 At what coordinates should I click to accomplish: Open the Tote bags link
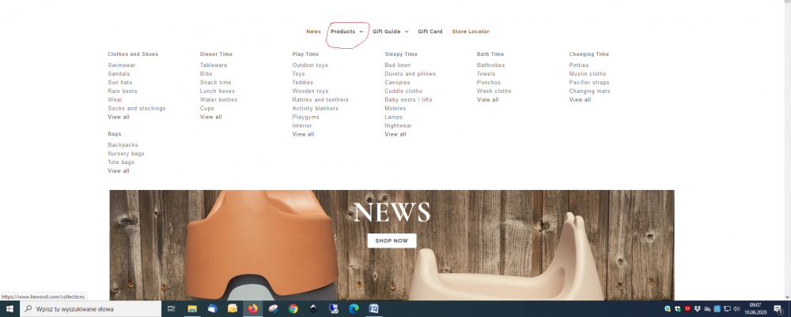click(121, 162)
